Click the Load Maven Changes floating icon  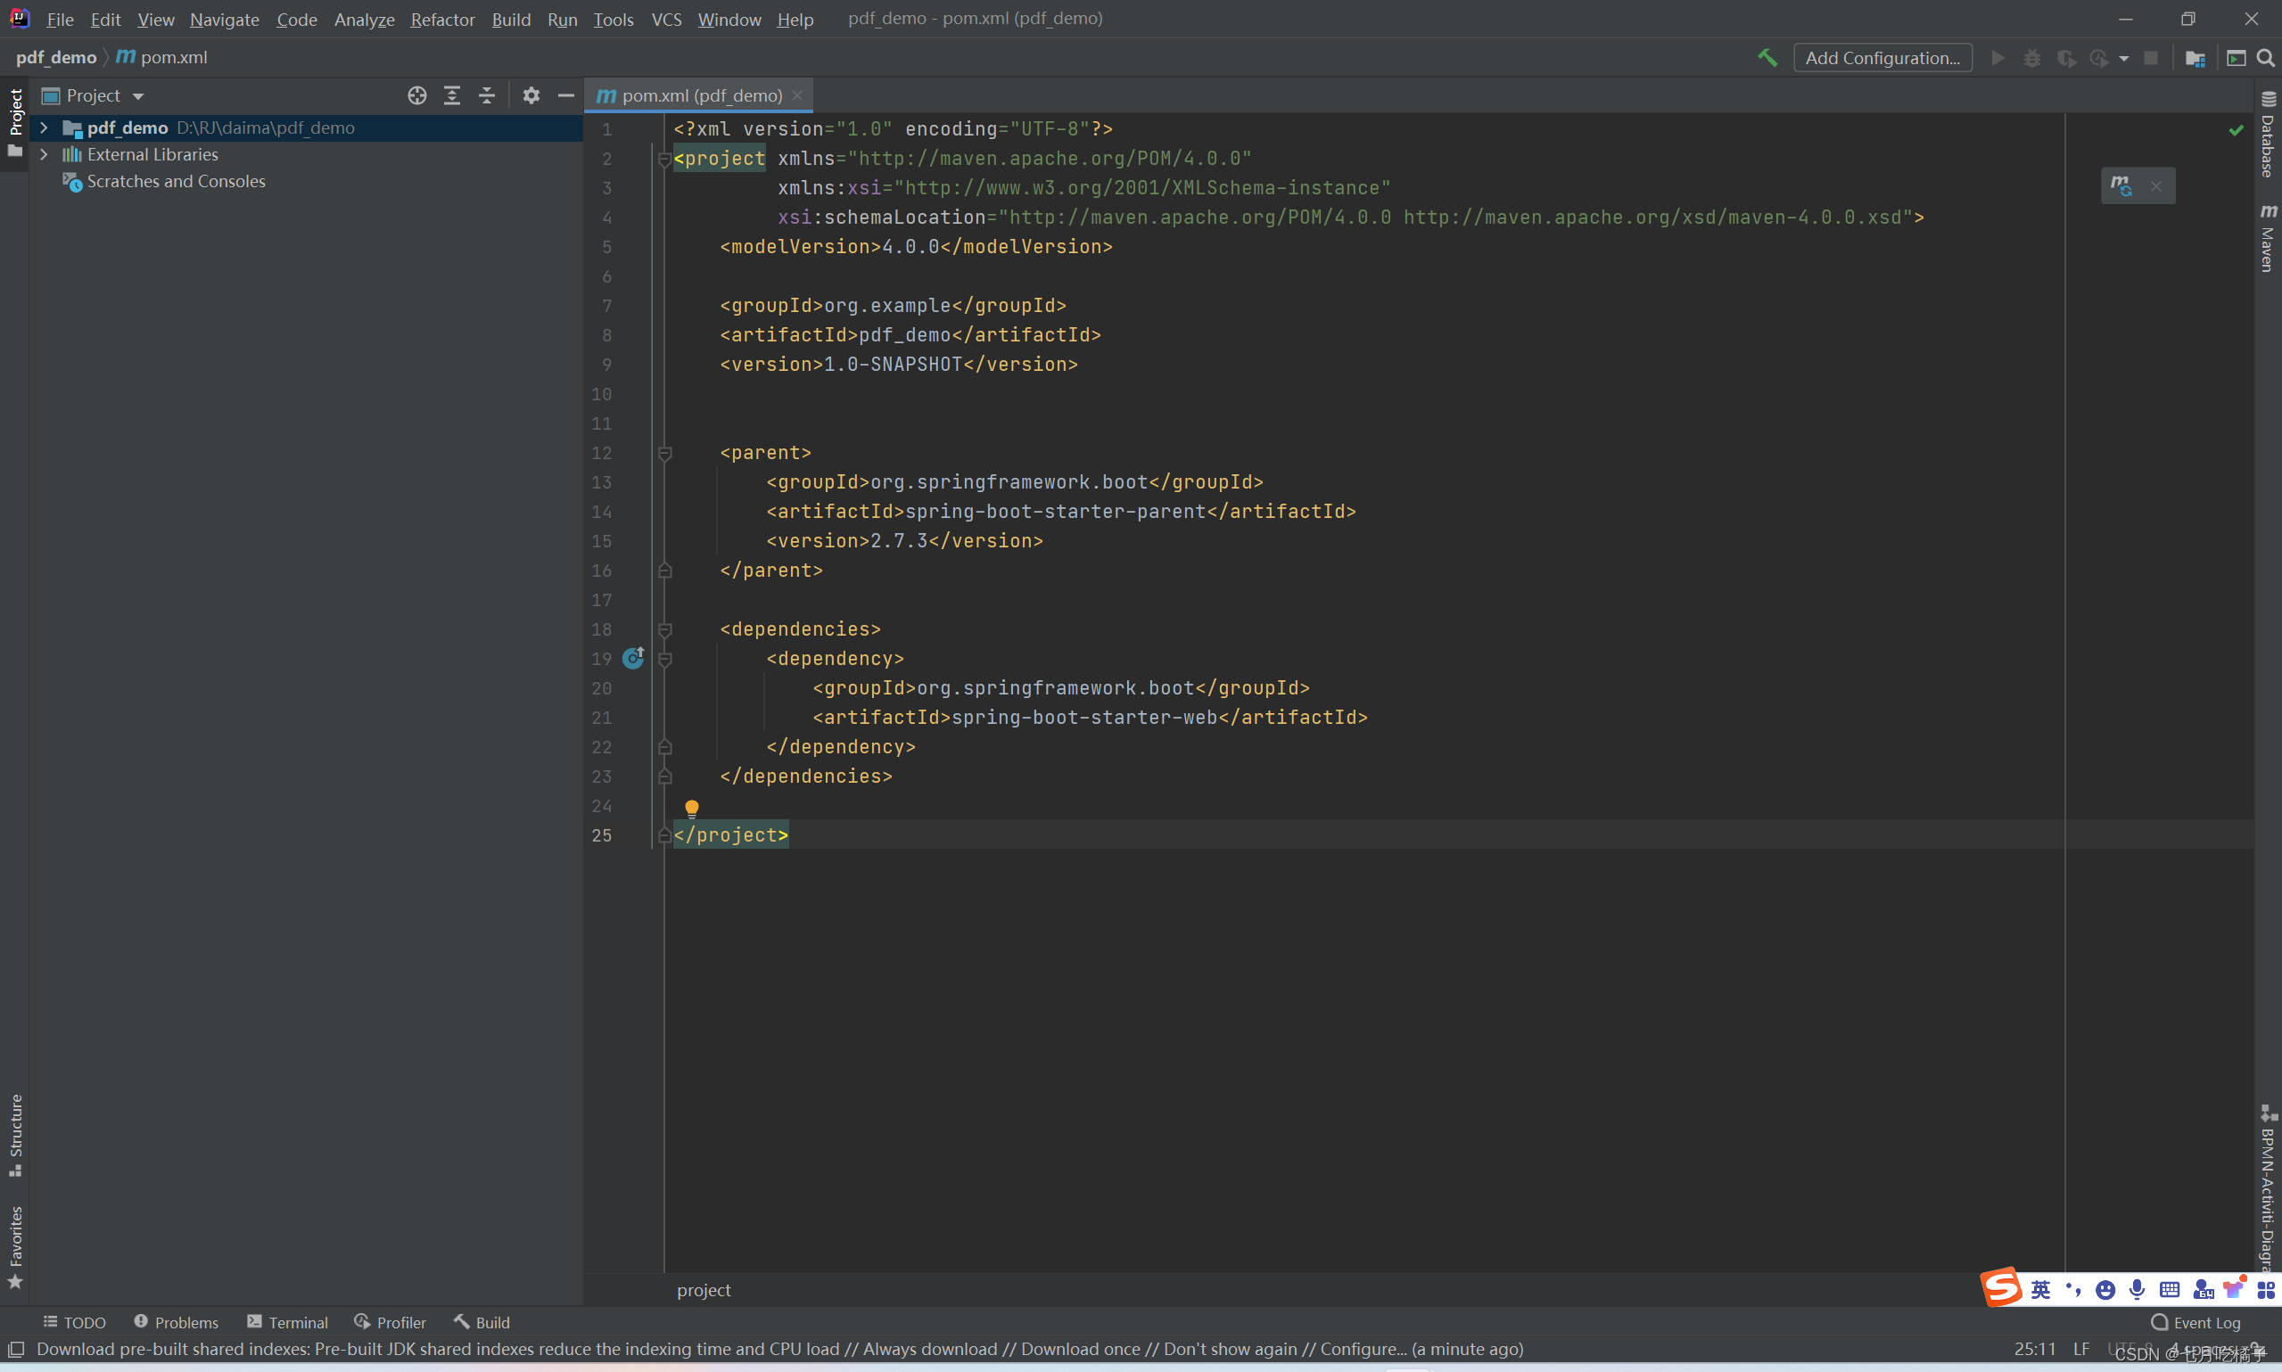[2121, 185]
